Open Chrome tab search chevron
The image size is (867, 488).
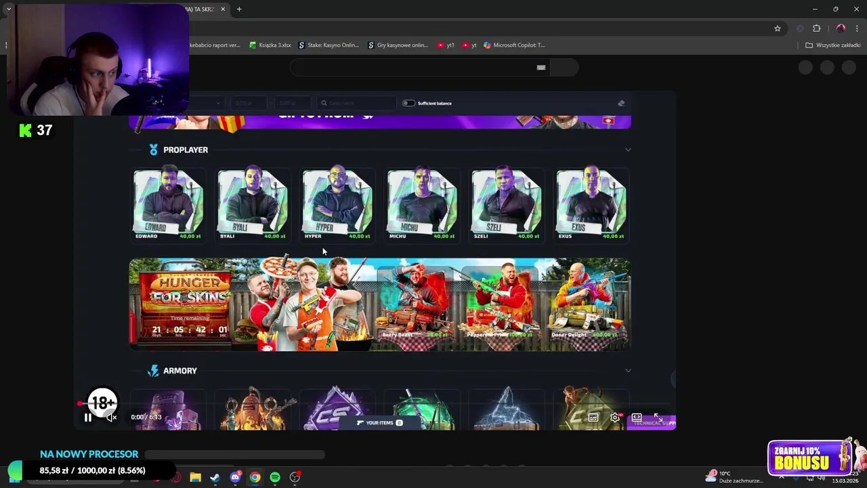click(9, 9)
